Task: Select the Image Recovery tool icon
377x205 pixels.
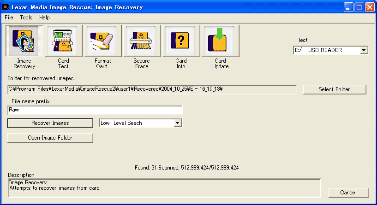Action: (x=24, y=41)
